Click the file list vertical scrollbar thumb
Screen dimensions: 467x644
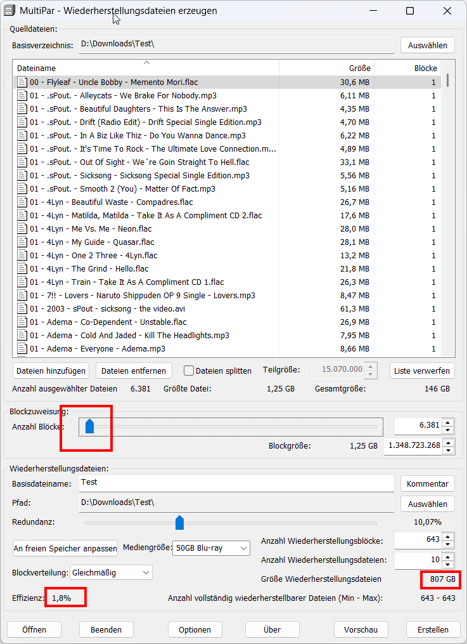pos(447,80)
